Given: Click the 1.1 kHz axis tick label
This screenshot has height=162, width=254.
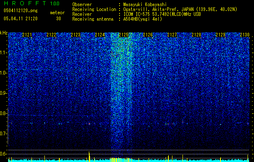Looking at the screenshot, I should coord(4,53).
